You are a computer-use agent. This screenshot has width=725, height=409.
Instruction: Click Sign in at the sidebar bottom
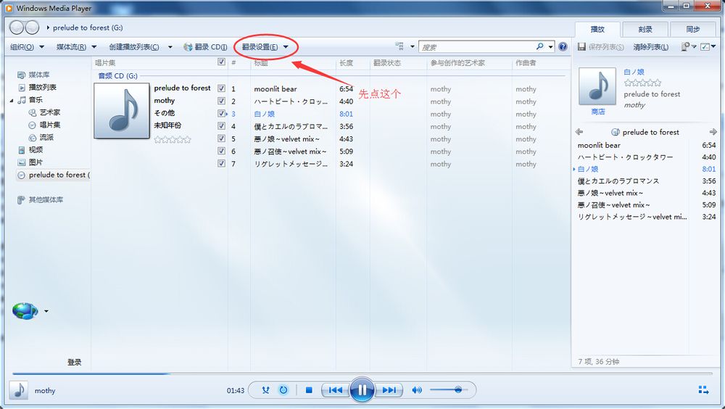[75, 363]
